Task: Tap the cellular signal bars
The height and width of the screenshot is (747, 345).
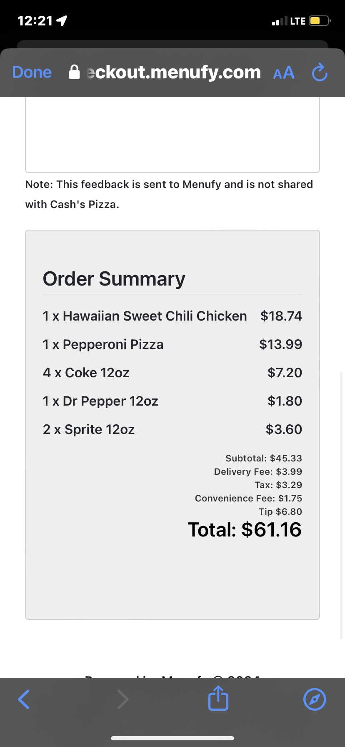Action: [280, 21]
